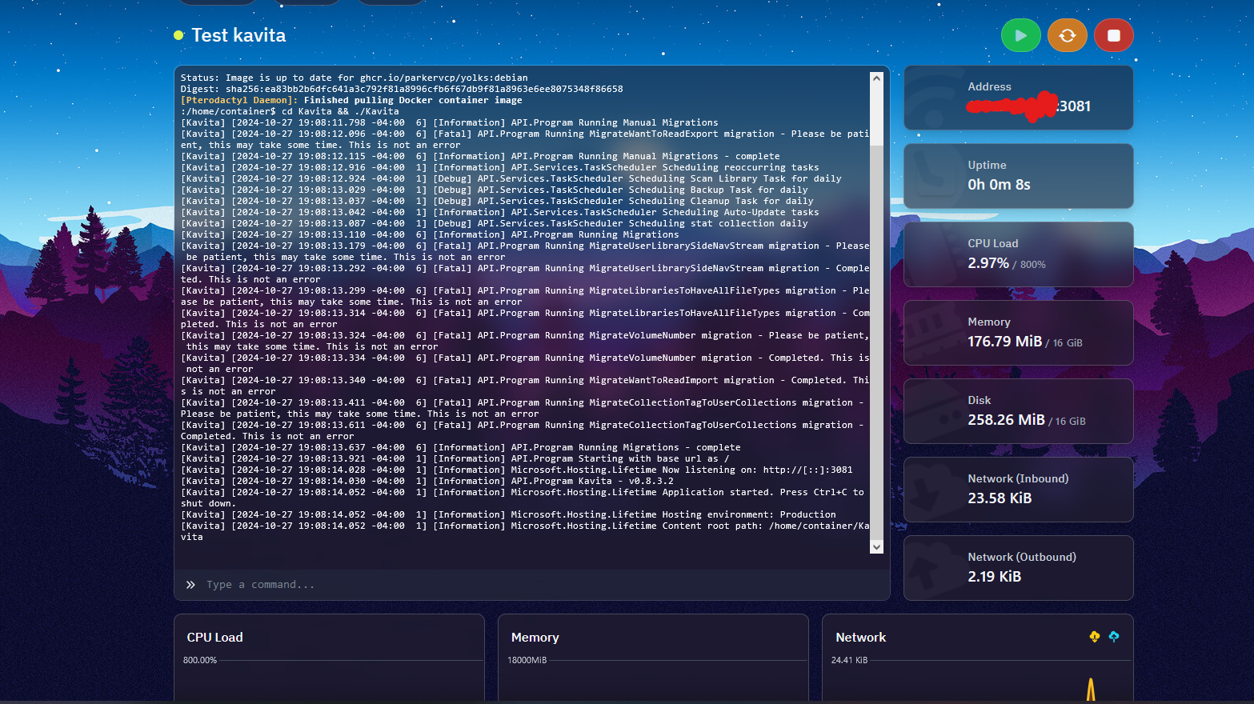Click the Network chart heading
Screen dimensions: 1254x704
coord(860,638)
